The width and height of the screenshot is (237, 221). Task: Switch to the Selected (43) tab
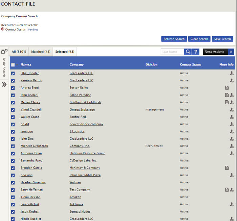[65, 52]
